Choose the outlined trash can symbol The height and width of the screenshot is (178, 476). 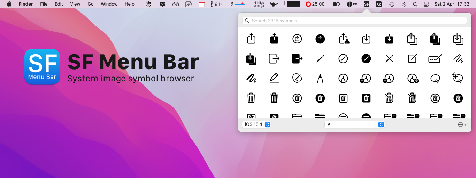(251, 98)
